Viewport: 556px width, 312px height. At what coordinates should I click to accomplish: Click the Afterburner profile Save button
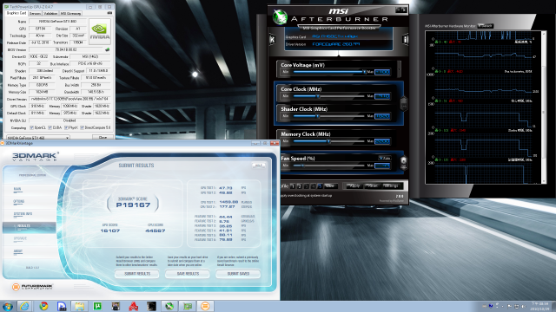[330, 186]
